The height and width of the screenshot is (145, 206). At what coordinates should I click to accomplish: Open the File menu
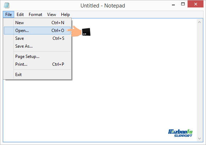pos(9,15)
